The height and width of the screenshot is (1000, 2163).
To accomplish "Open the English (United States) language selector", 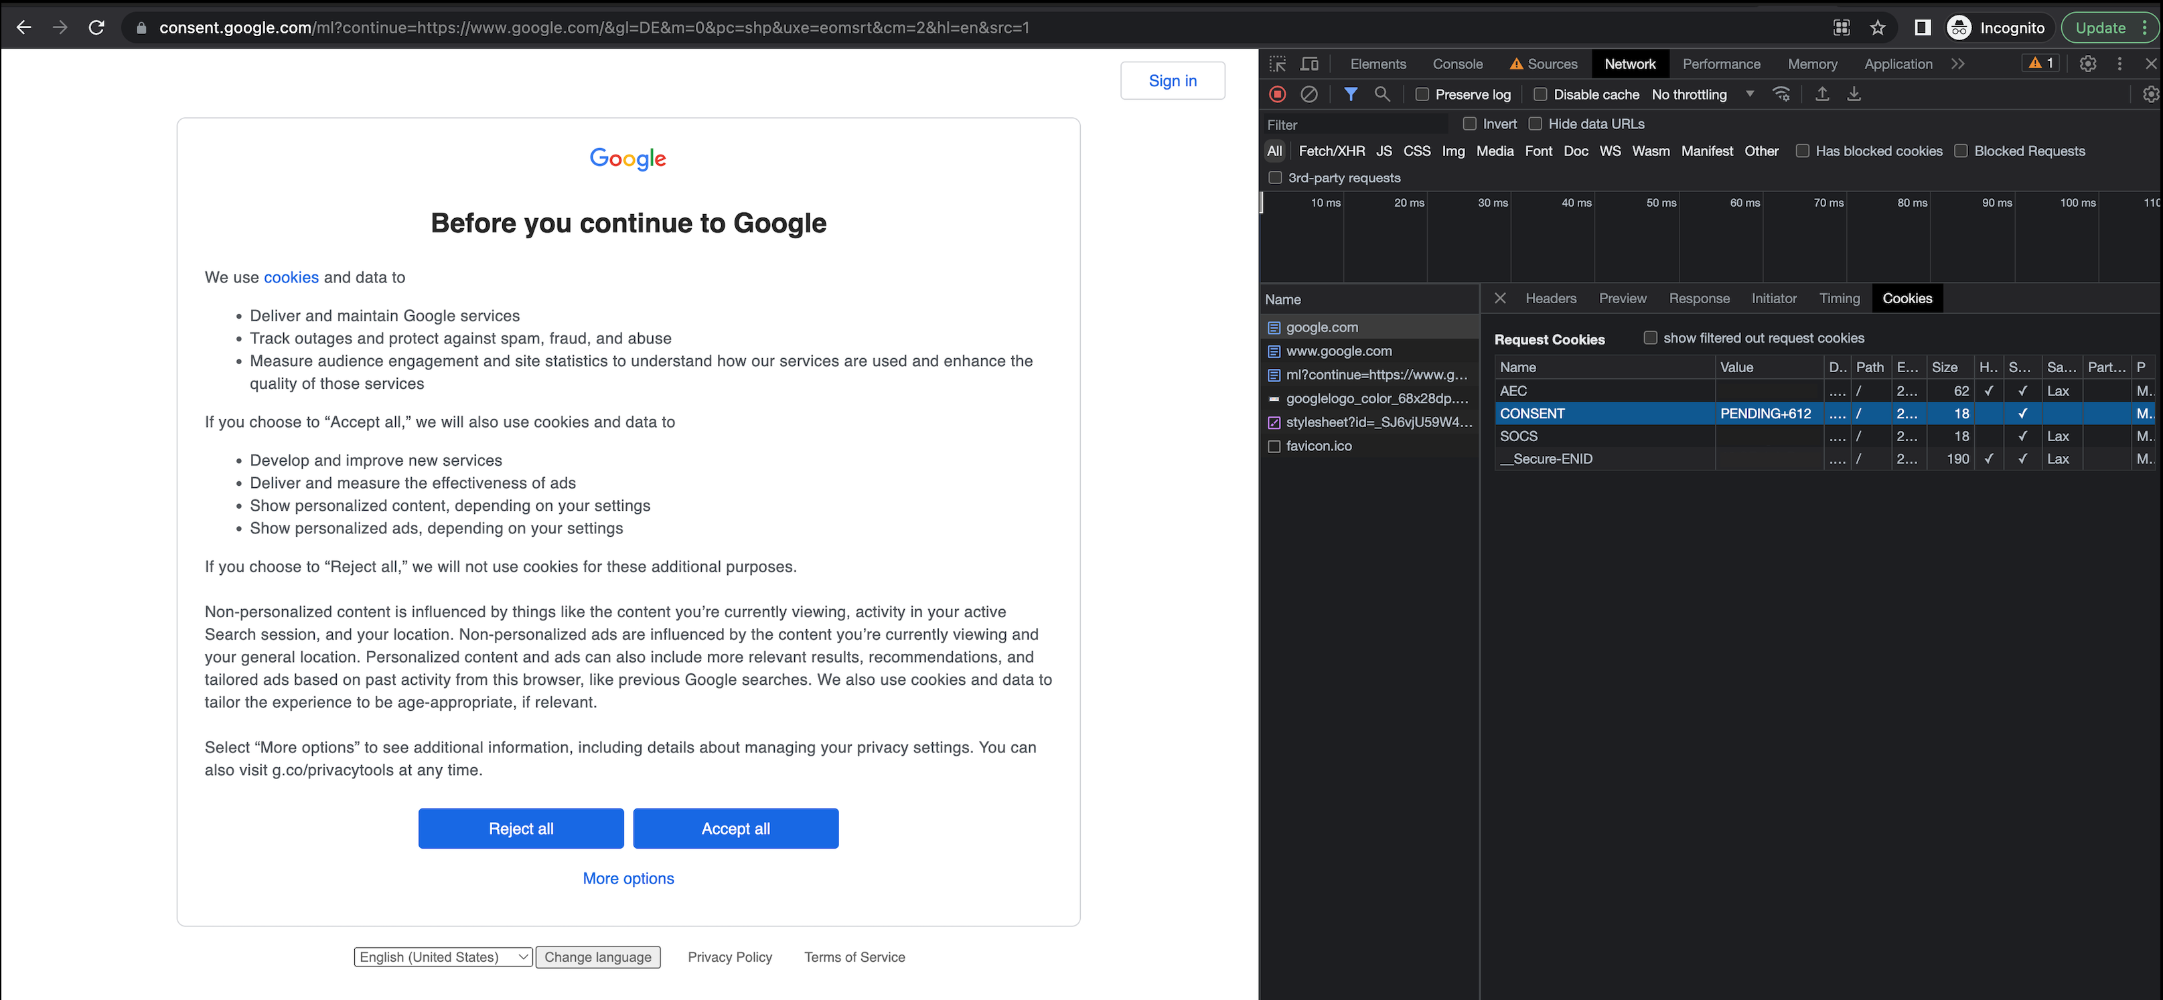I will click(x=443, y=957).
